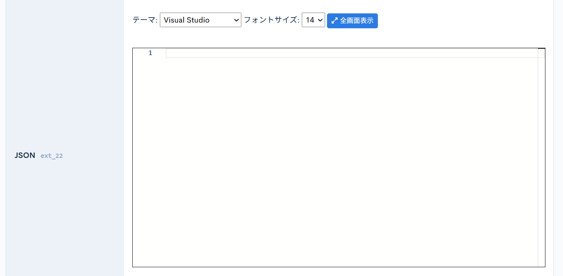Click the chevron arrow of the font size selector

tap(320, 20)
